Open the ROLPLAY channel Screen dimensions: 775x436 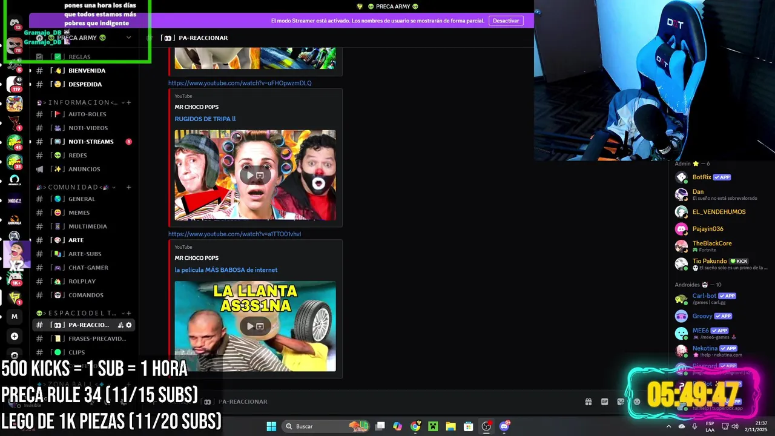pyautogui.click(x=84, y=281)
